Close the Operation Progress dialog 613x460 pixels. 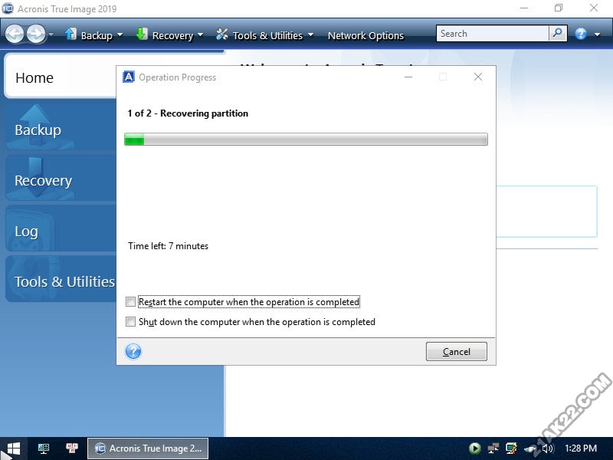tap(477, 77)
